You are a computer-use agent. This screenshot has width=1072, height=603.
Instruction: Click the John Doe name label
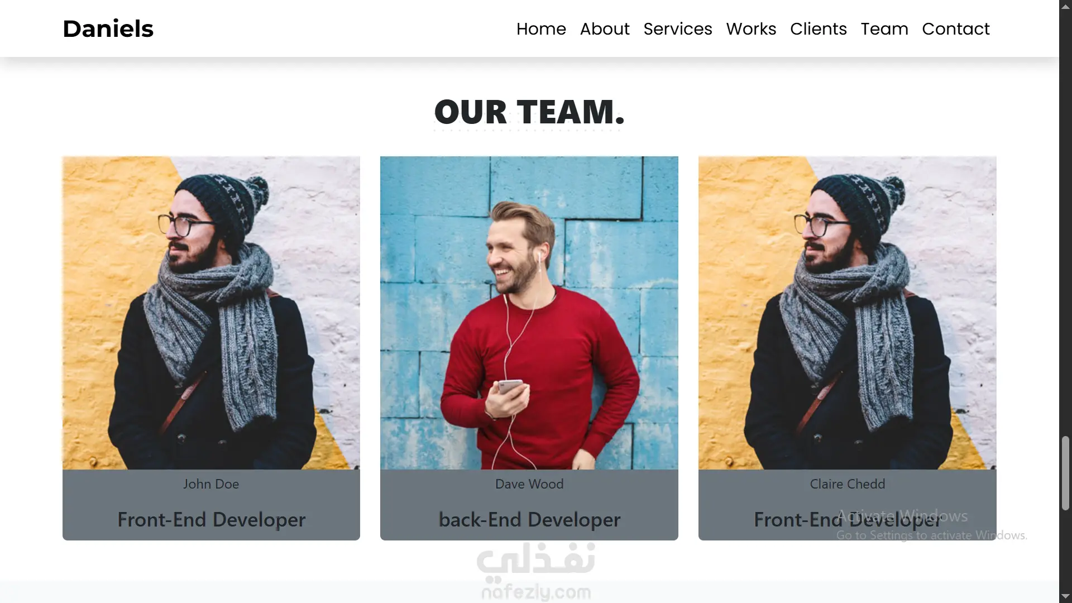(x=211, y=484)
